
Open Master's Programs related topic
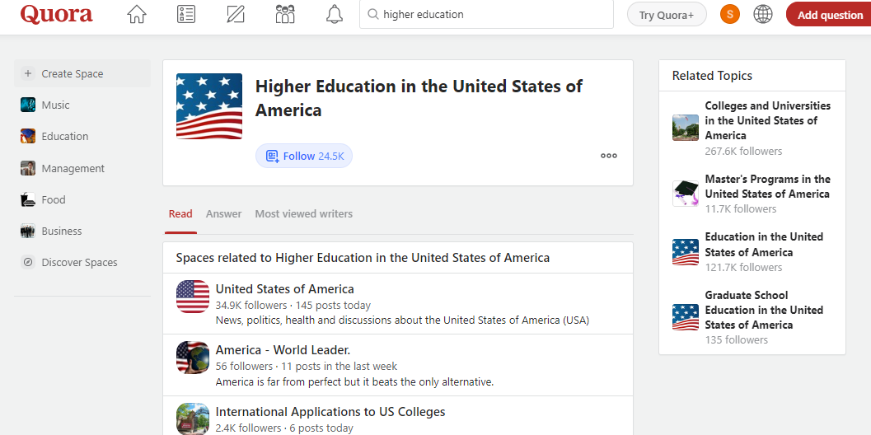(767, 187)
